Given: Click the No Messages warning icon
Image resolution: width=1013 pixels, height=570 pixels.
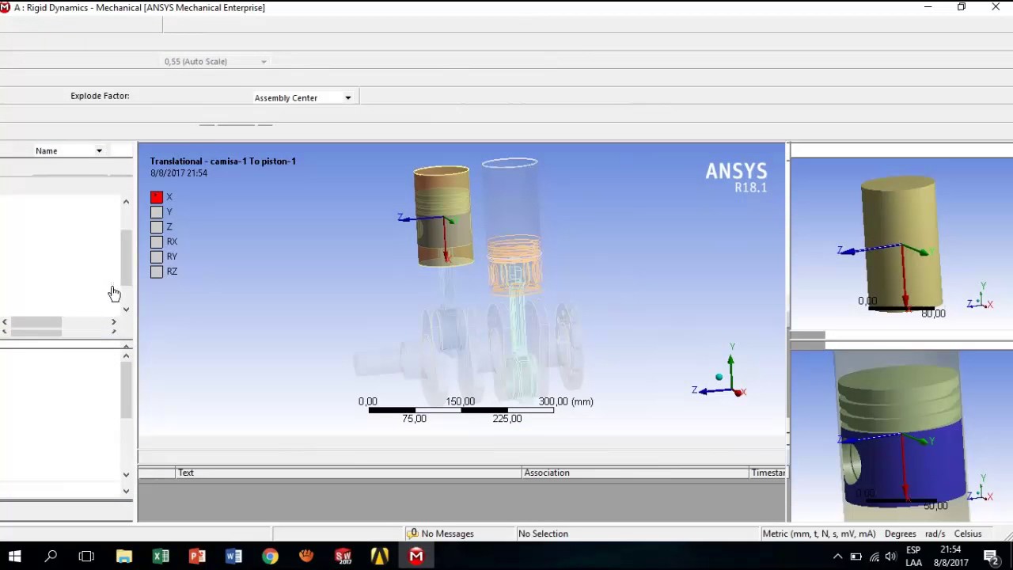Looking at the screenshot, I should [x=412, y=534].
